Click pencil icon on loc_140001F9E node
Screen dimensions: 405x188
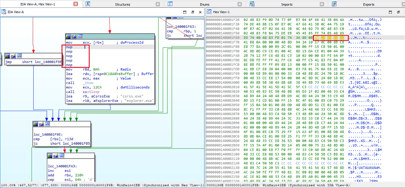tap(42, 125)
